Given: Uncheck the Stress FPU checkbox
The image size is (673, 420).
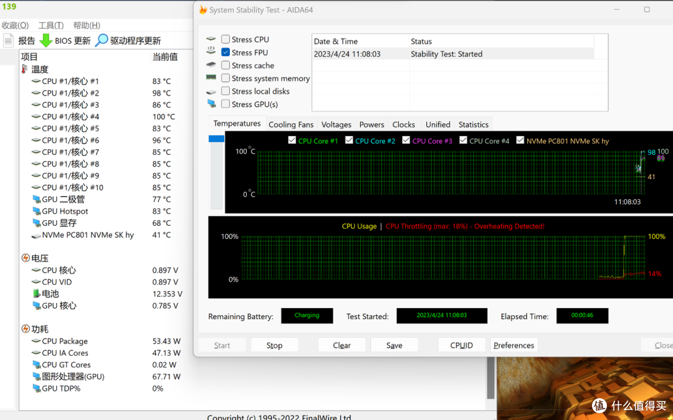Looking at the screenshot, I should tap(226, 52).
